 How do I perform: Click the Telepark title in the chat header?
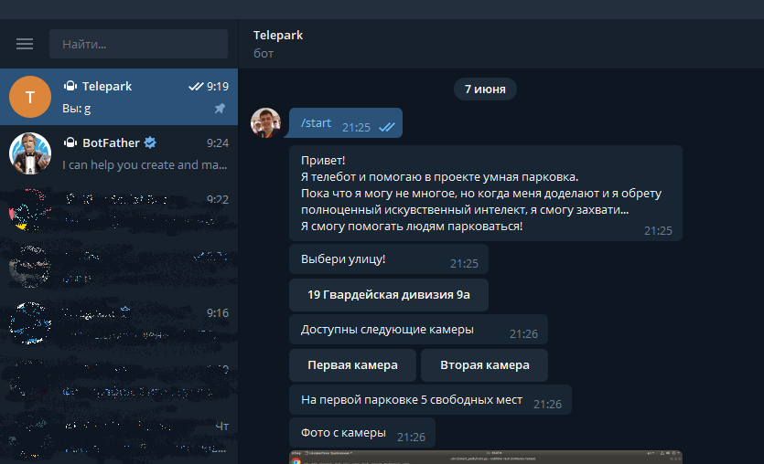pyautogui.click(x=278, y=35)
